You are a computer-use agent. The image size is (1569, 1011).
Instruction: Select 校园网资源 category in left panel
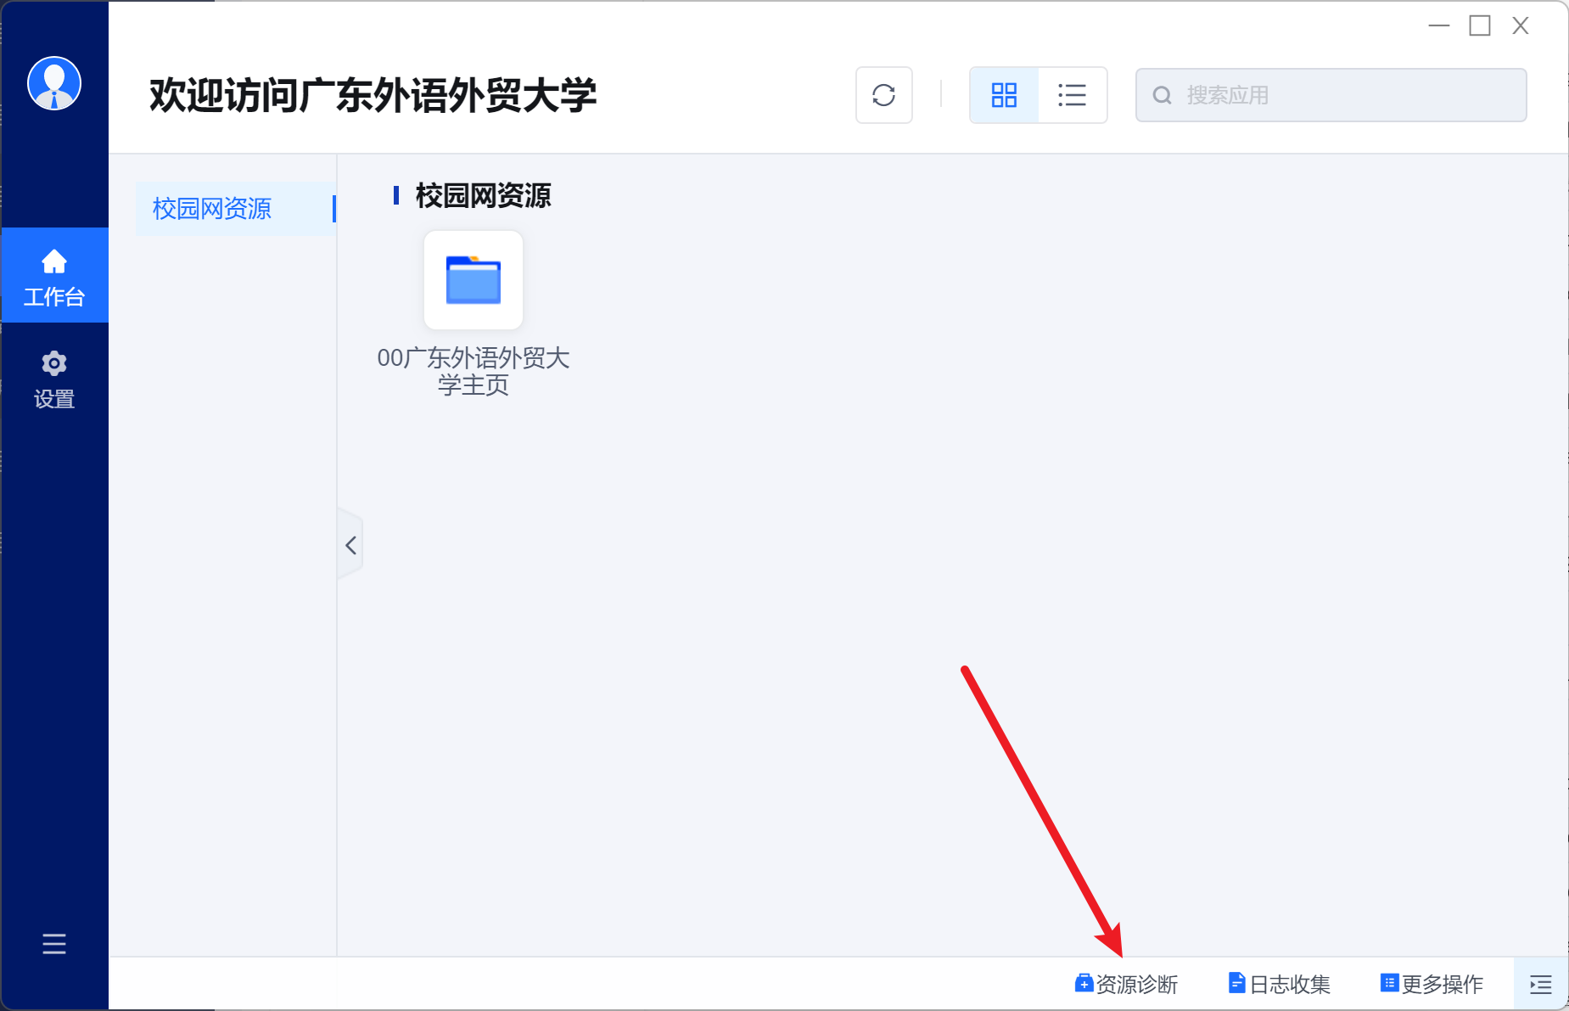(x=212, y=209)
